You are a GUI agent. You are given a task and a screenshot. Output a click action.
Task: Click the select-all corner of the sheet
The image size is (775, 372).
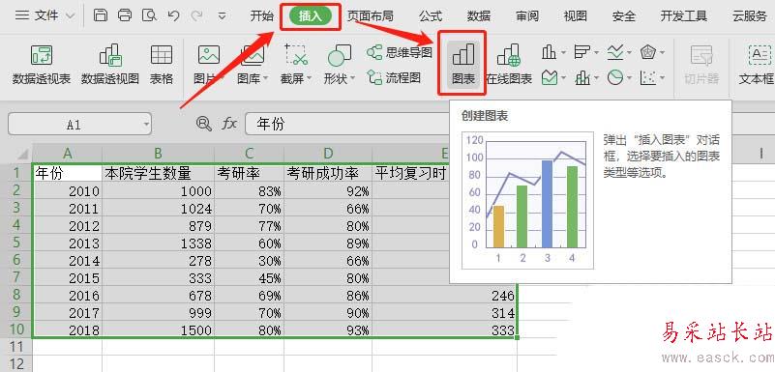tap(21, 154)
